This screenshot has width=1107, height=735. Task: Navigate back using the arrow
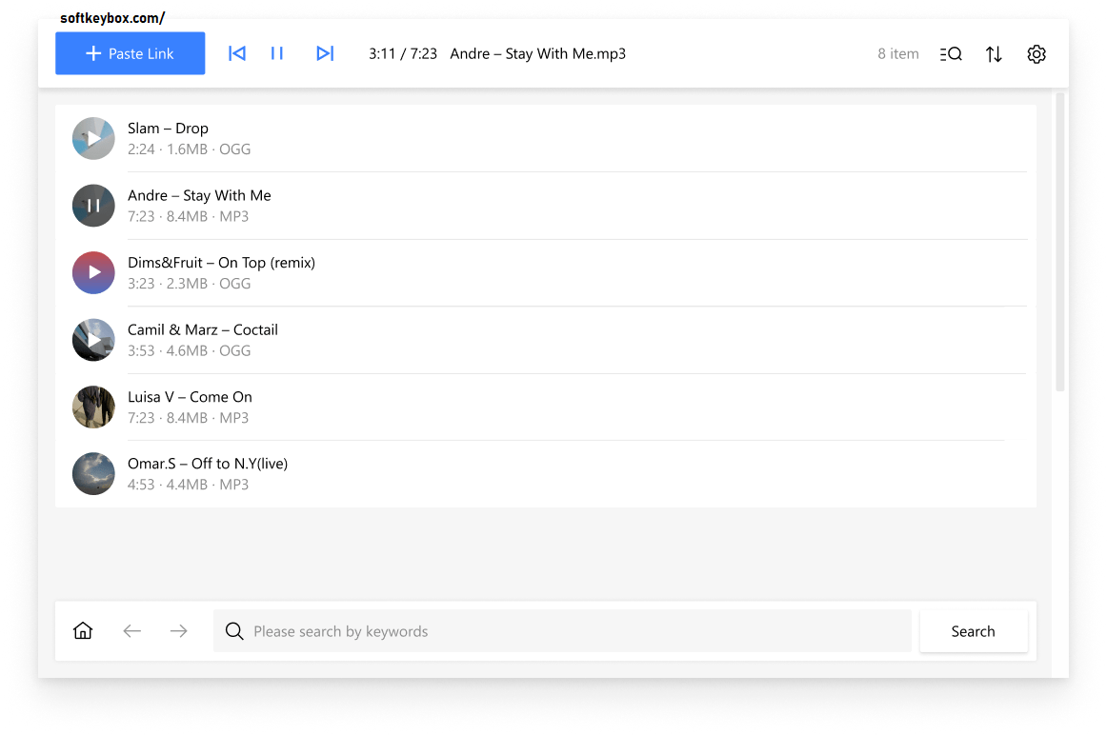coord(131,630)
